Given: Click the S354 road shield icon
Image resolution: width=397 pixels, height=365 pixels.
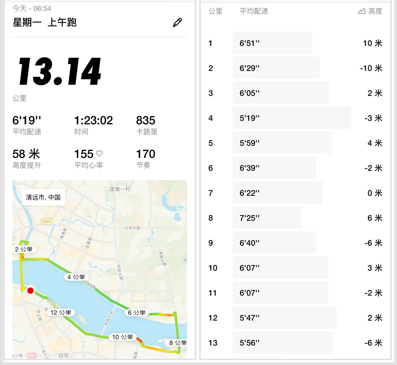Looking at the screenshot, I should (46, 222).
